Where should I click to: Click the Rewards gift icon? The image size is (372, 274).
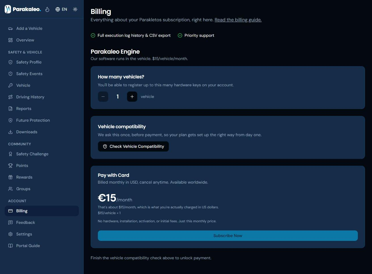[10, 177]
